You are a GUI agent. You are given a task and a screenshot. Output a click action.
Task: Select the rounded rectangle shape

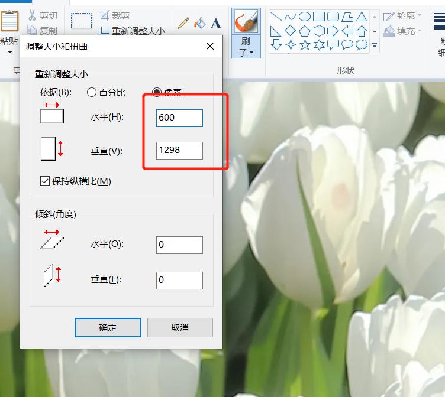(x=333, y=17)
